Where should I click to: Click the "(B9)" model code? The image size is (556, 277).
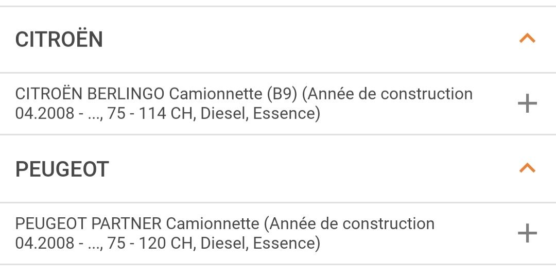[282, 94]
